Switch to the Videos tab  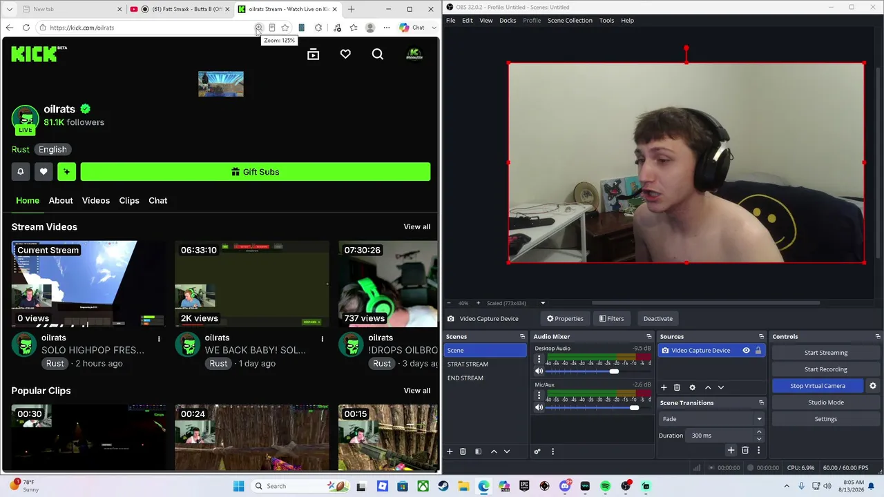coord(96,200)
